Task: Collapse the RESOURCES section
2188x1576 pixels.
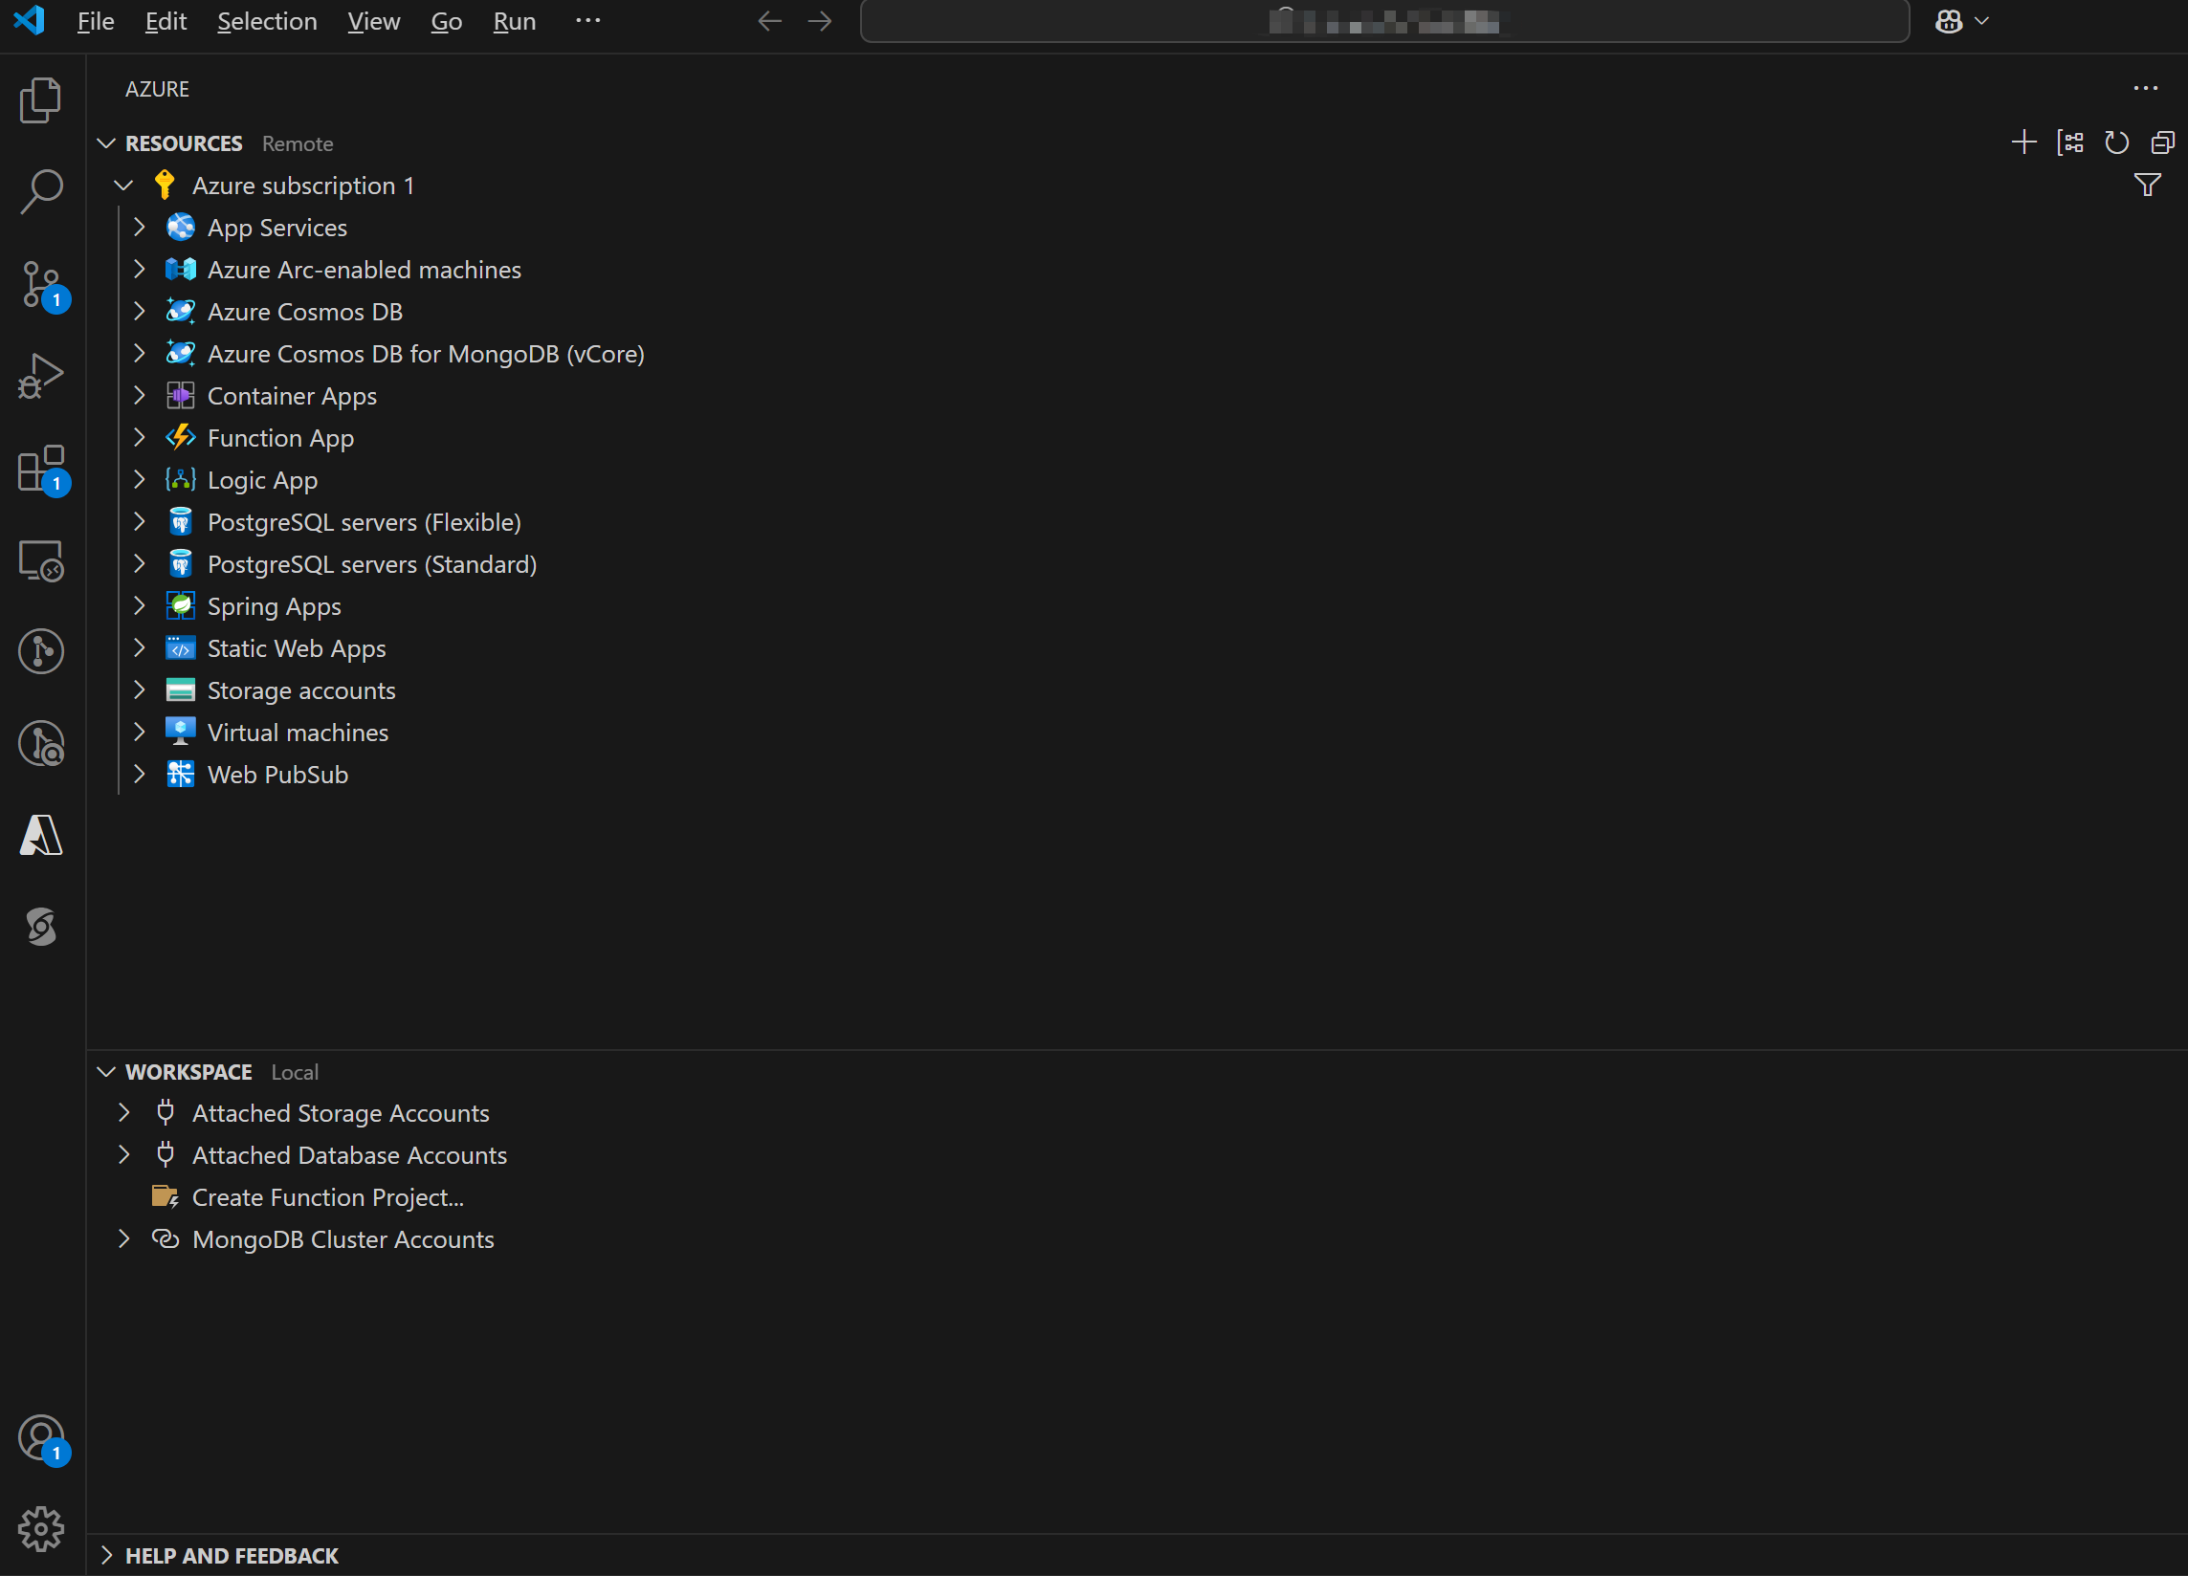Action: point(107,142)
